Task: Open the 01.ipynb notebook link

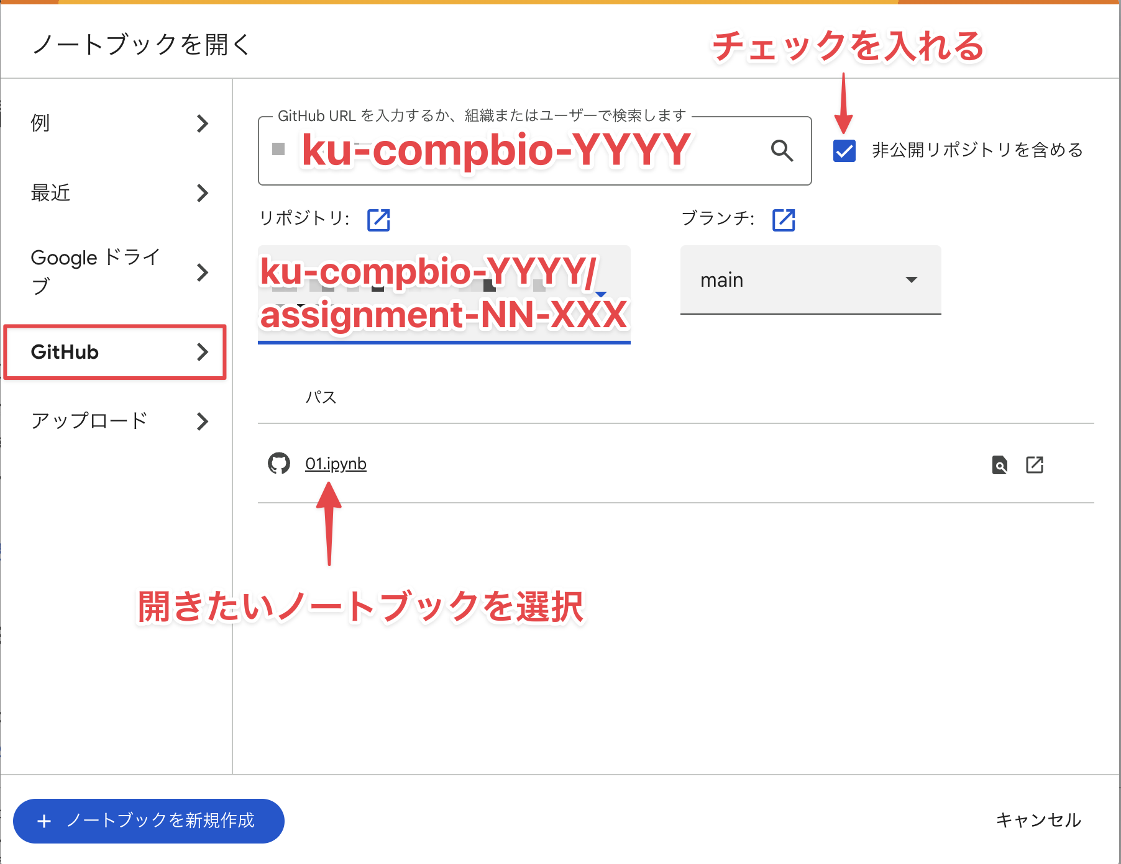Action: tap(336, 463)
